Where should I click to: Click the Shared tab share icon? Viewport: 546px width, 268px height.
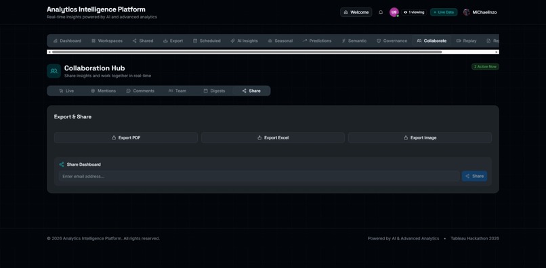[134, 41]
